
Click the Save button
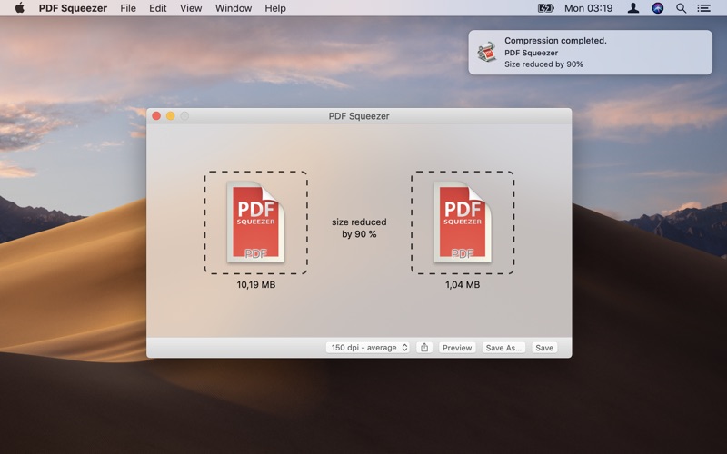coord(544,348)
